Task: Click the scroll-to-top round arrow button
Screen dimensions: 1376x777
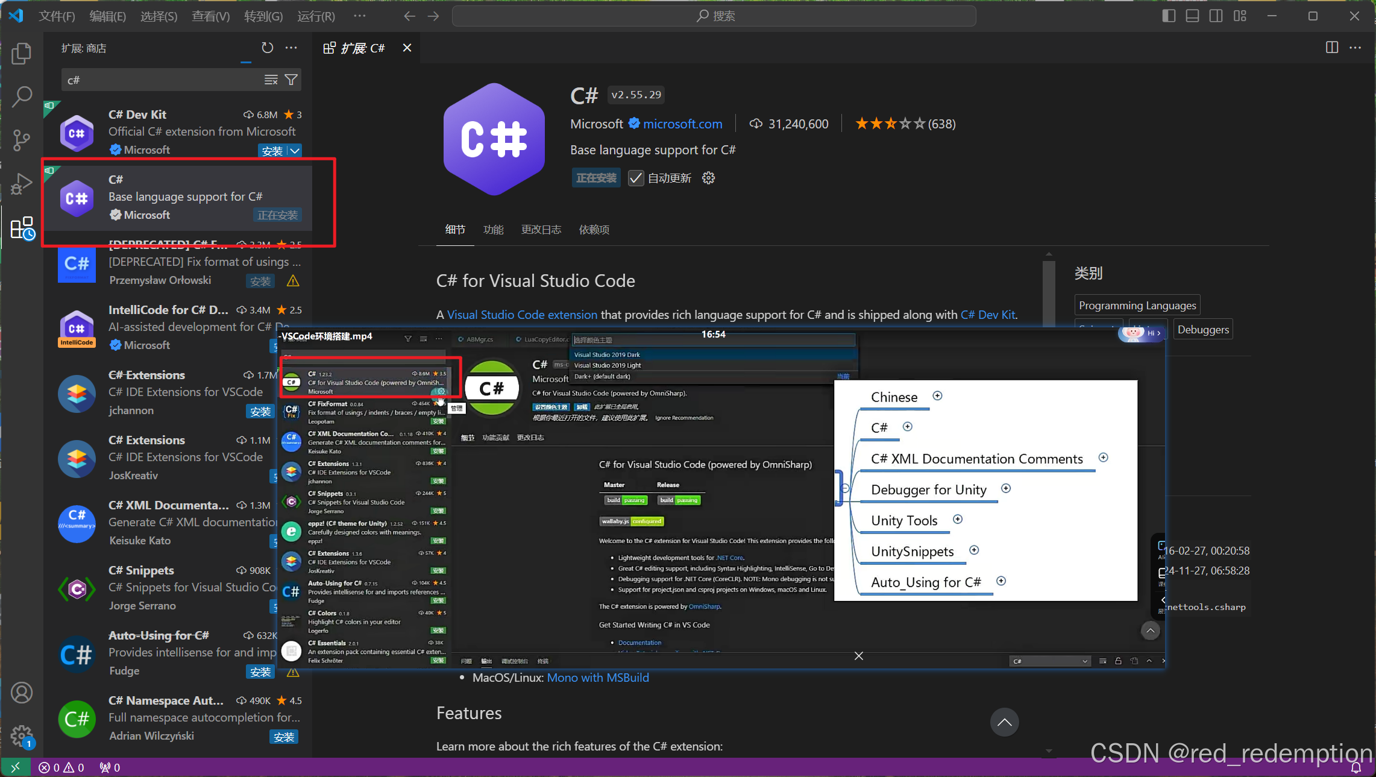Action: 1004,722
